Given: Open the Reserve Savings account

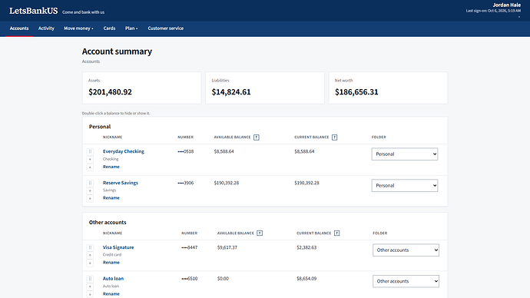Looking at the screenshot, I should (121, 183).
